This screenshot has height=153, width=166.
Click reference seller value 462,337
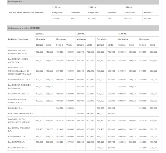pyautogui.click(x=75, y=18)
